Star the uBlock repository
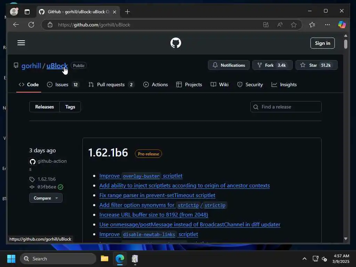The height and width of the screenshot is (267, 356). [316, 65]
